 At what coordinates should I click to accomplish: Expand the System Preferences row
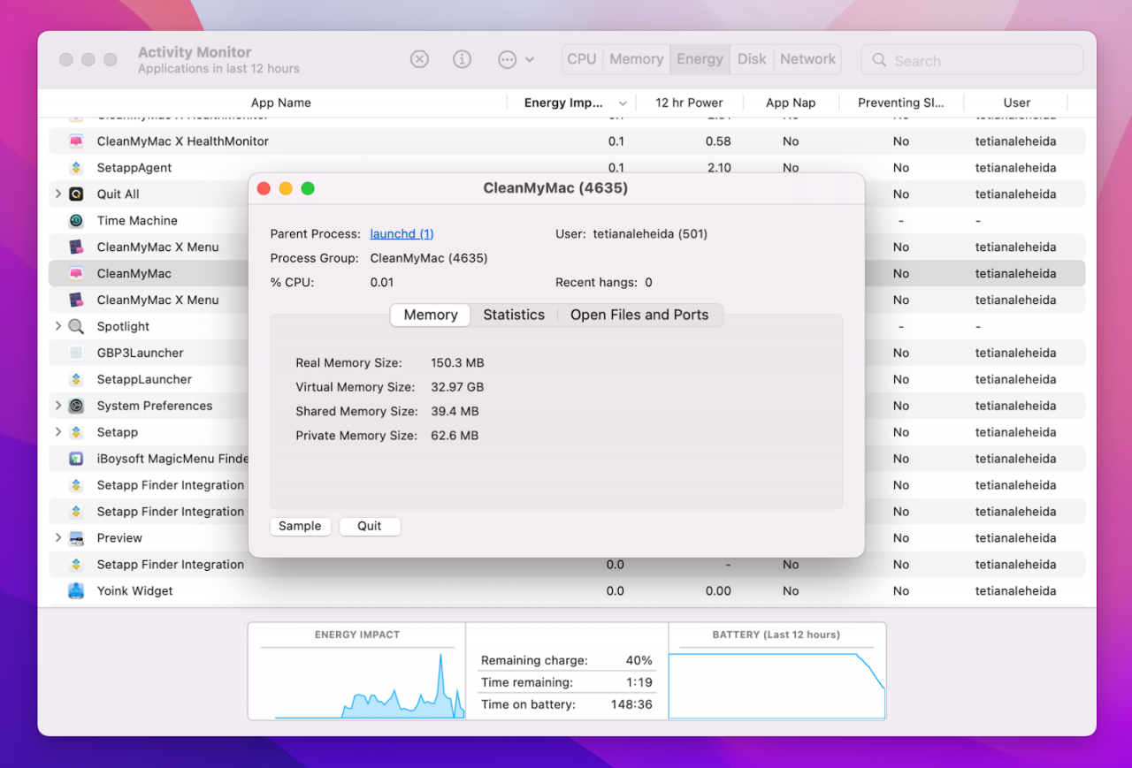pos(58,406)
